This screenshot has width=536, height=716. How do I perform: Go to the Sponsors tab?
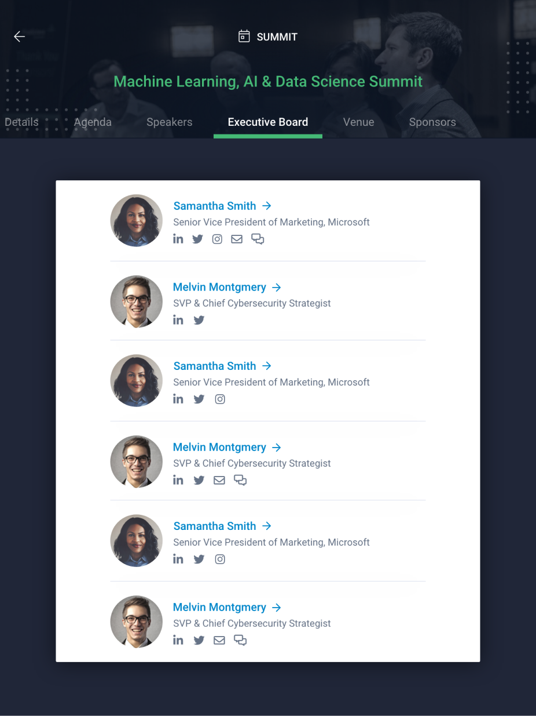432,122
